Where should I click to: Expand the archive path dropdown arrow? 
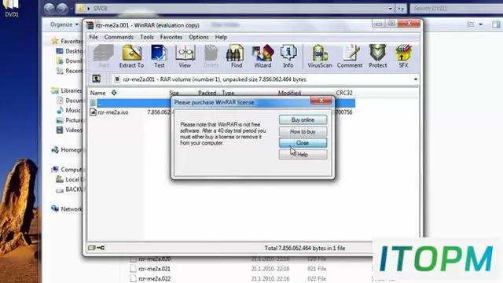tap(416, 79)
